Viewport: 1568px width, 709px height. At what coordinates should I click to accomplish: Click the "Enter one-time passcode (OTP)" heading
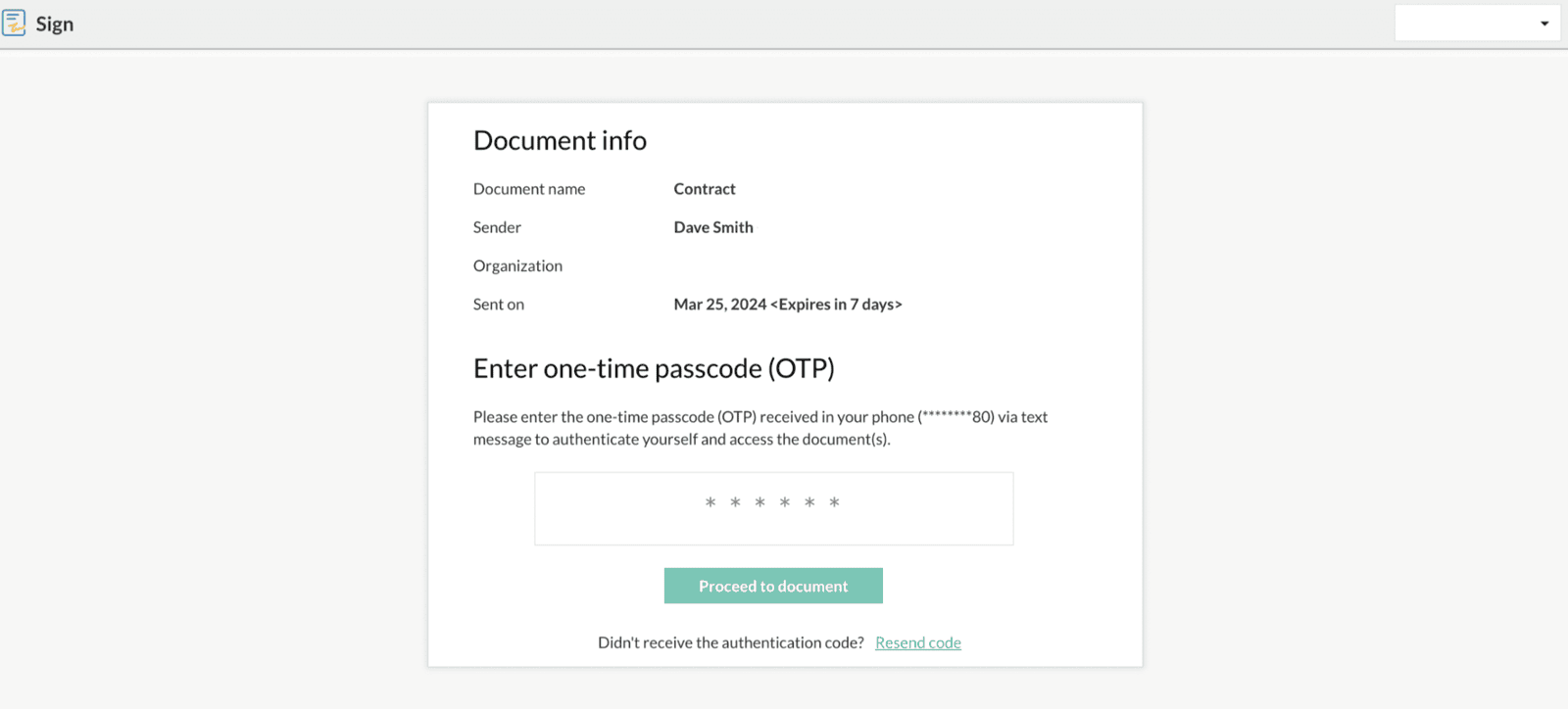[654, 369]
